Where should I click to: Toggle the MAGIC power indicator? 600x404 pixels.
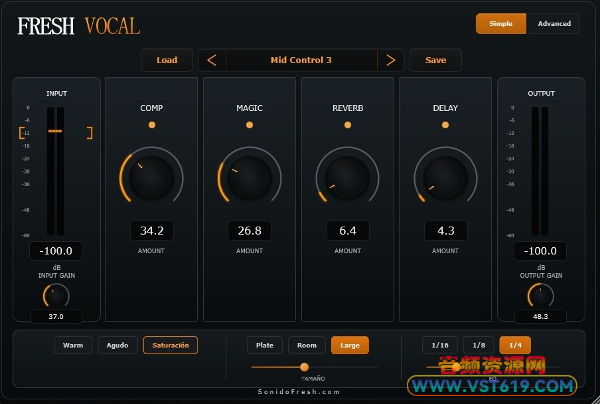coord(250,125)
